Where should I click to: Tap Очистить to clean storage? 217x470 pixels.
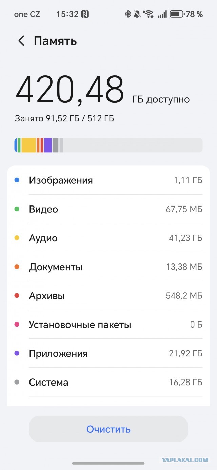tap(108, 429)
